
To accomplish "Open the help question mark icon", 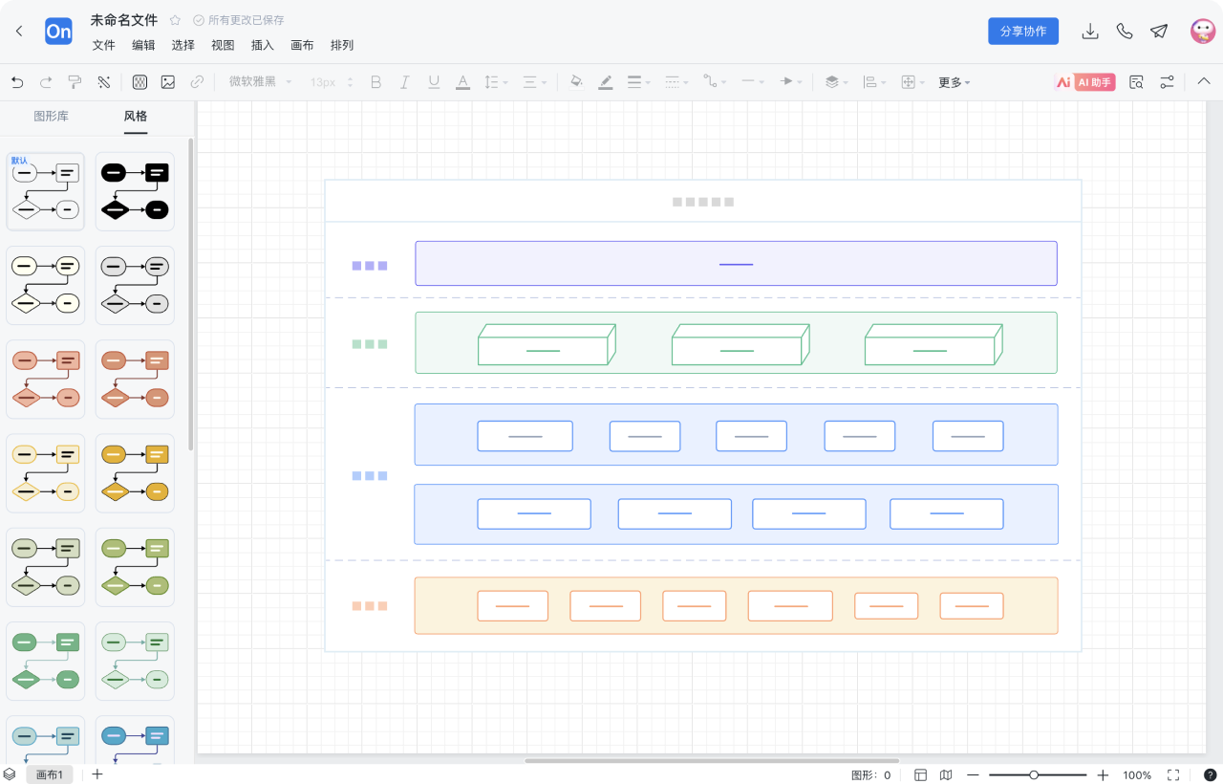I will pos(1210,775).
